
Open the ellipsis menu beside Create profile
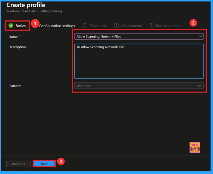[54, 5]
